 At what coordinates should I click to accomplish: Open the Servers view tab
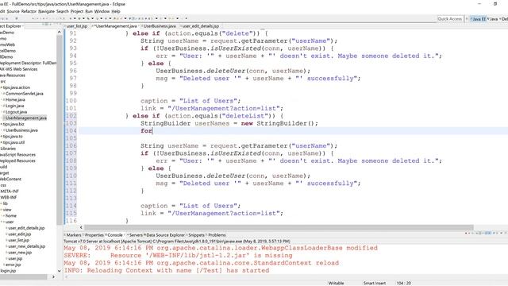coord(136,235)
